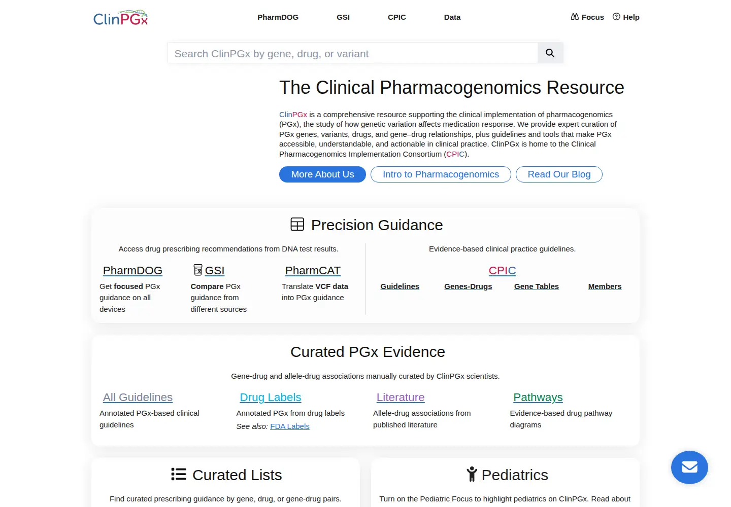Click The Clinical Pharmacogenomics Resource title
731x507 pixels.
click(x=451, y=88)
